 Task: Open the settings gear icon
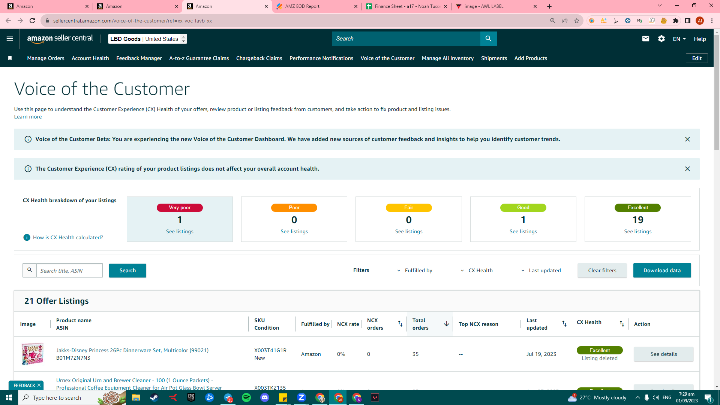point(661,39)
